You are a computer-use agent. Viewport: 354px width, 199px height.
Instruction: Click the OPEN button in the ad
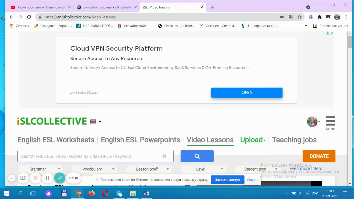tap(247, 93)
